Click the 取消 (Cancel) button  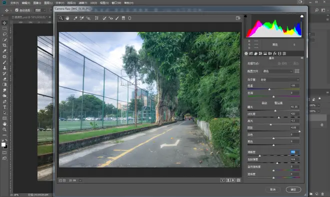click(273, 190)
